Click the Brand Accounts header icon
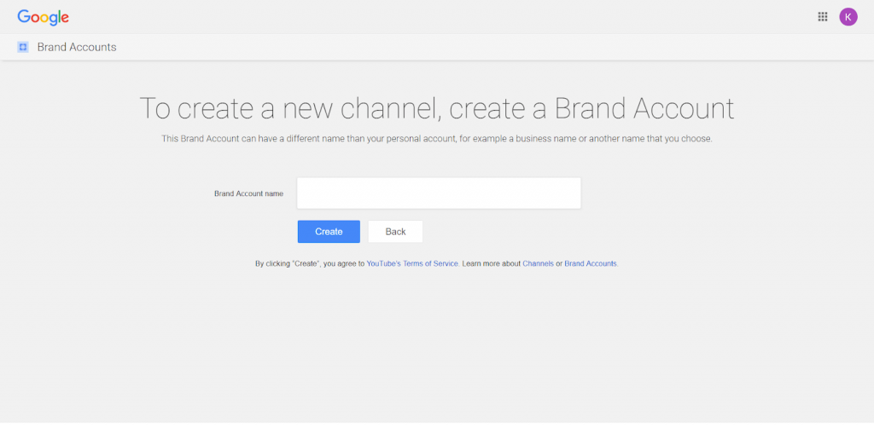Image resolution: width=874 pixels, height=426 pixels. tap(23, 47)
